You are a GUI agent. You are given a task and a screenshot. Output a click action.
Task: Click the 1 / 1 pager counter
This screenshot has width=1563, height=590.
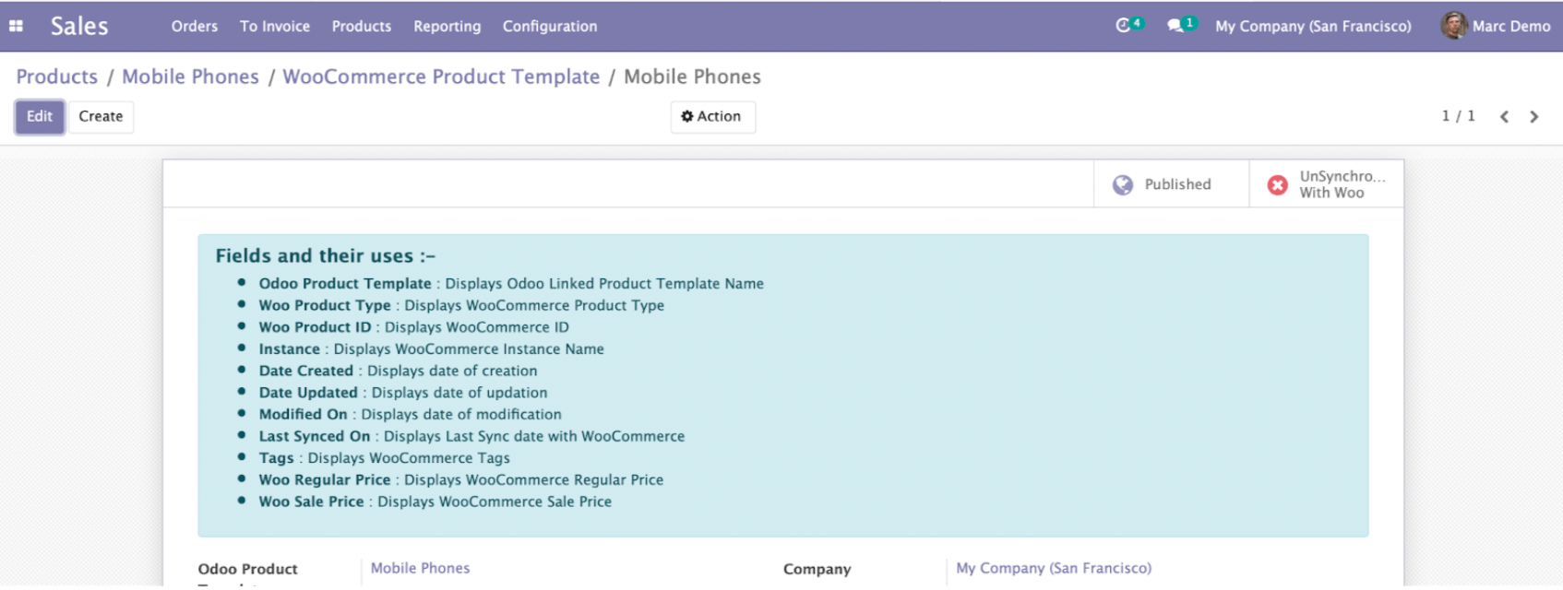[1458, 116]
